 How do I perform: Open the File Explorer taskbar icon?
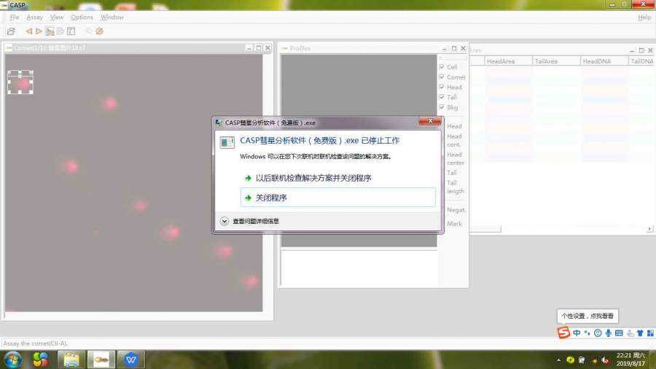click(x=71, y=360)
